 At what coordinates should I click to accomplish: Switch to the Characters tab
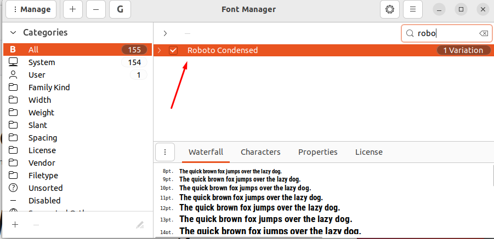[x=260, y=152]
